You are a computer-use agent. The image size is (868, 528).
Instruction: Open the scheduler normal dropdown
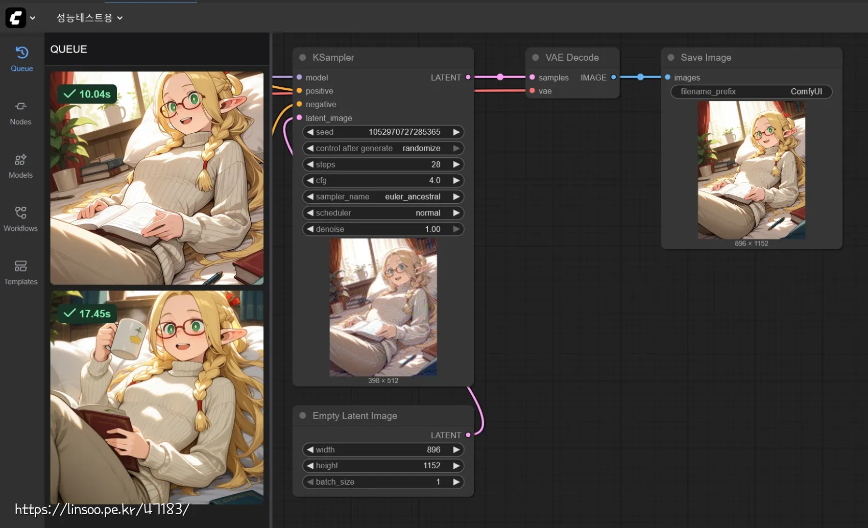(383, 213)
